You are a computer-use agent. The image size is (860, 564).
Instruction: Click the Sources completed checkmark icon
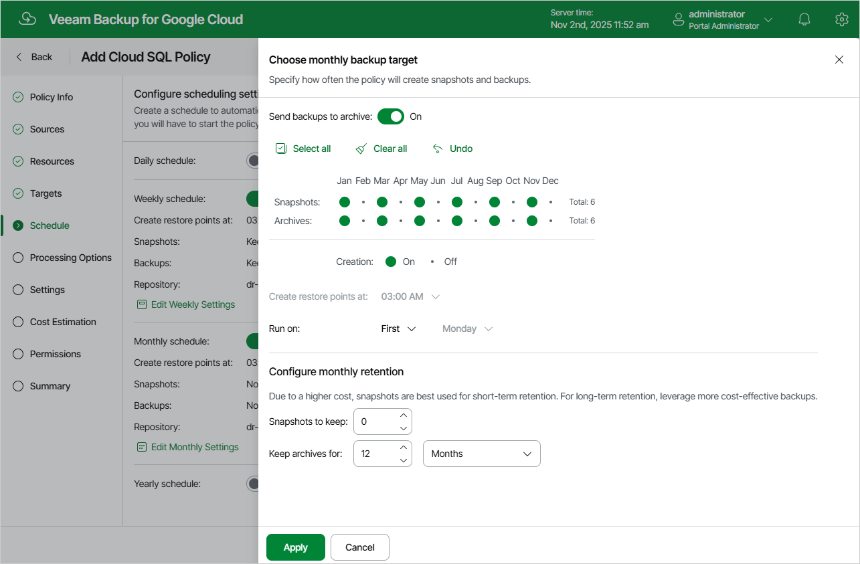tap(18, 129)
